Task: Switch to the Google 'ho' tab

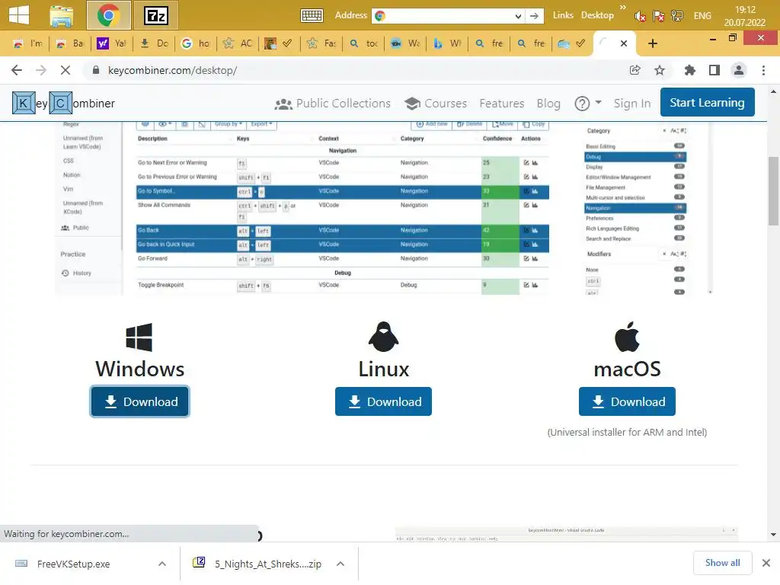Action: (x=194, y=43)
